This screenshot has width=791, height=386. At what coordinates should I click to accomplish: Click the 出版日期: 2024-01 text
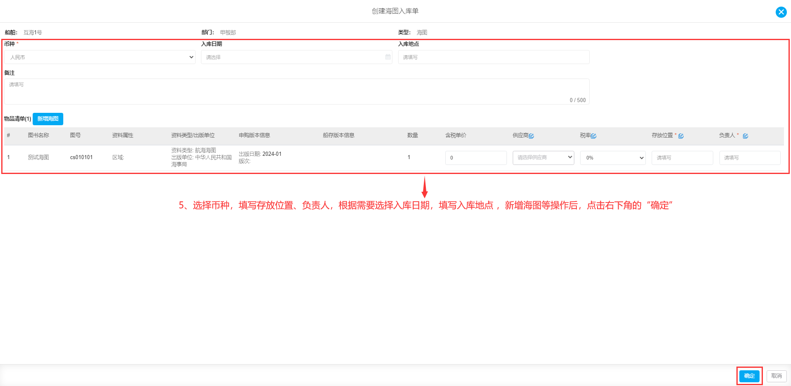point(260,154)
